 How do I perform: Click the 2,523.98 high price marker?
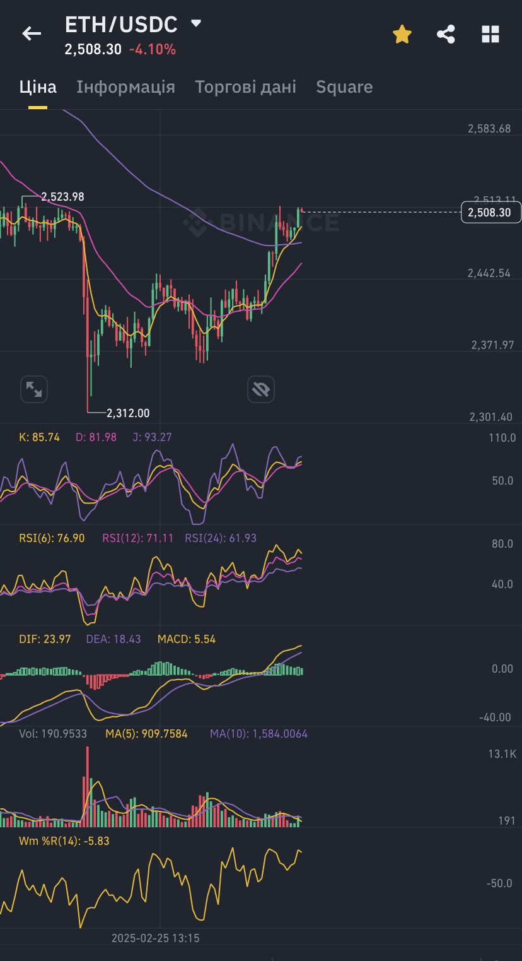[62, 197]
